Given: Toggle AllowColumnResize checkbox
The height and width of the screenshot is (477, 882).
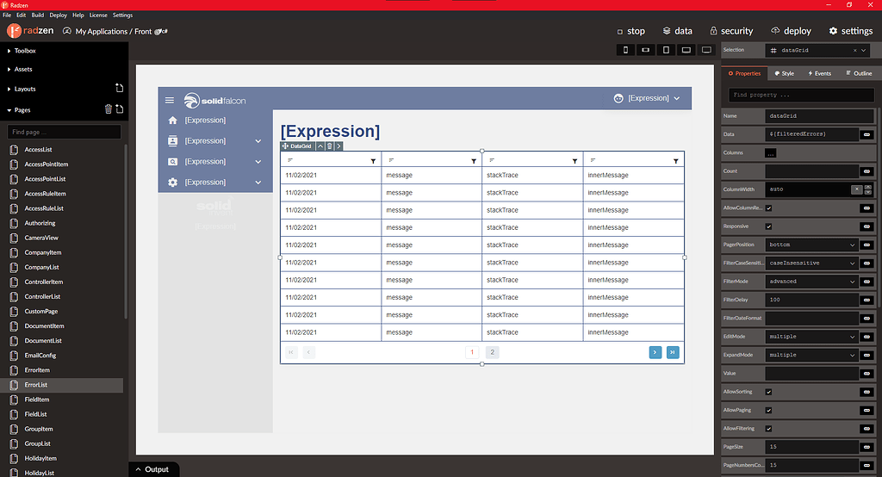Looking at the screenshot, I should [769, 208].
